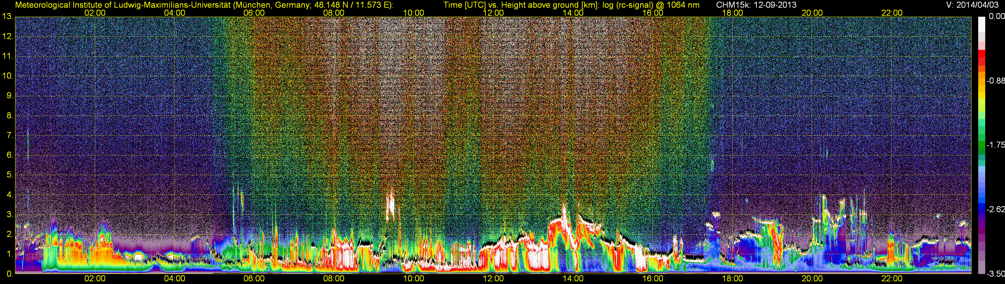Viewport: 1005px width, 284px height.
Task: Click the '12.' height axis label
Action: point(8,36)
